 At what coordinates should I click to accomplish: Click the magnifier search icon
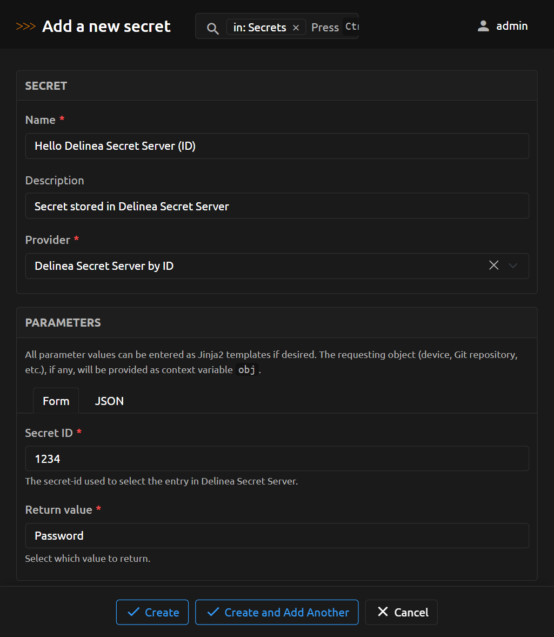[213, 28]
